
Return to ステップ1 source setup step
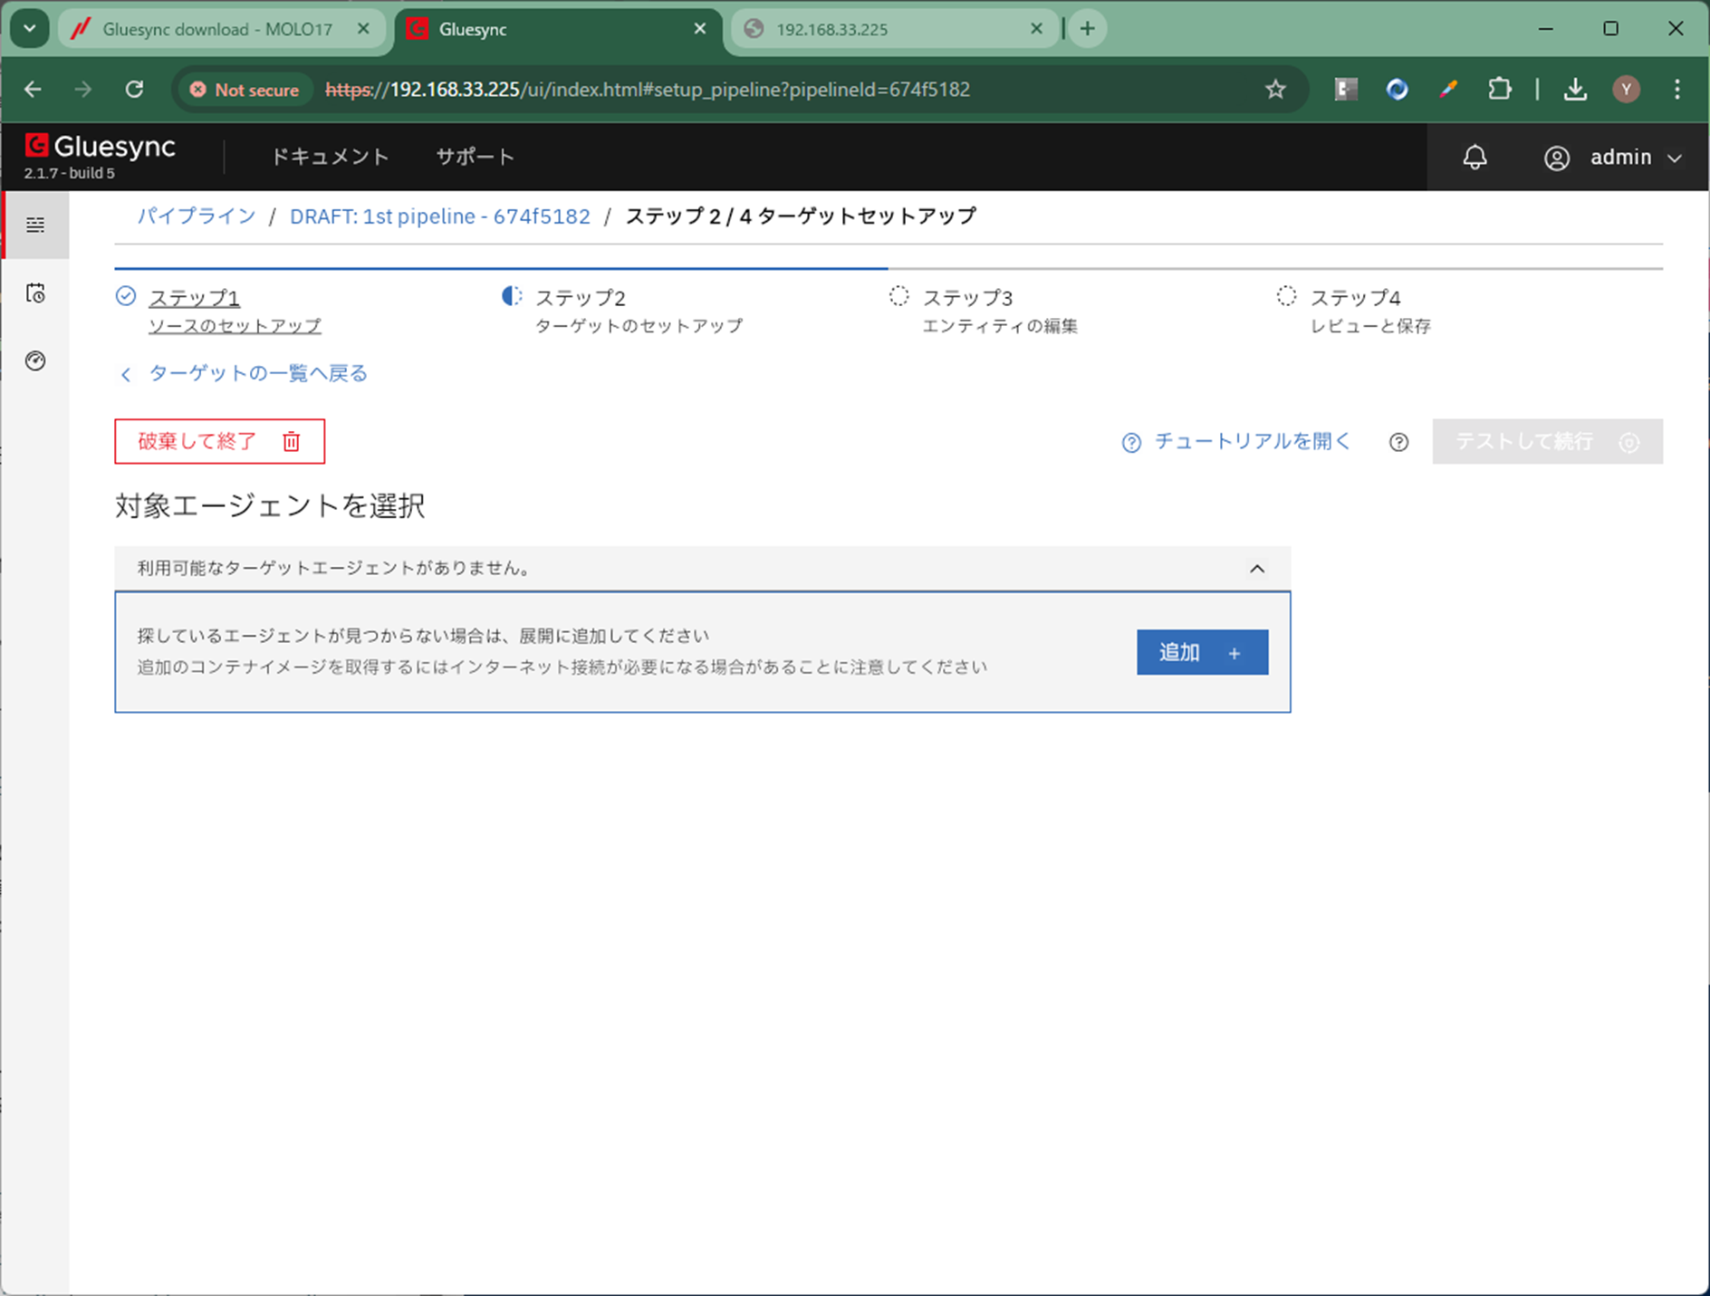194,298
